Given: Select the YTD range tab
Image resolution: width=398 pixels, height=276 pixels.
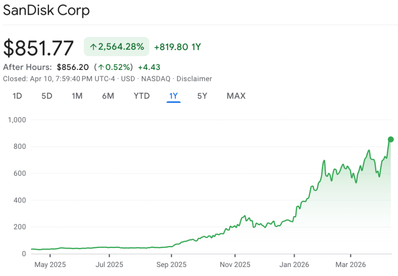Looking at the screenshot, I should (141, 96).
